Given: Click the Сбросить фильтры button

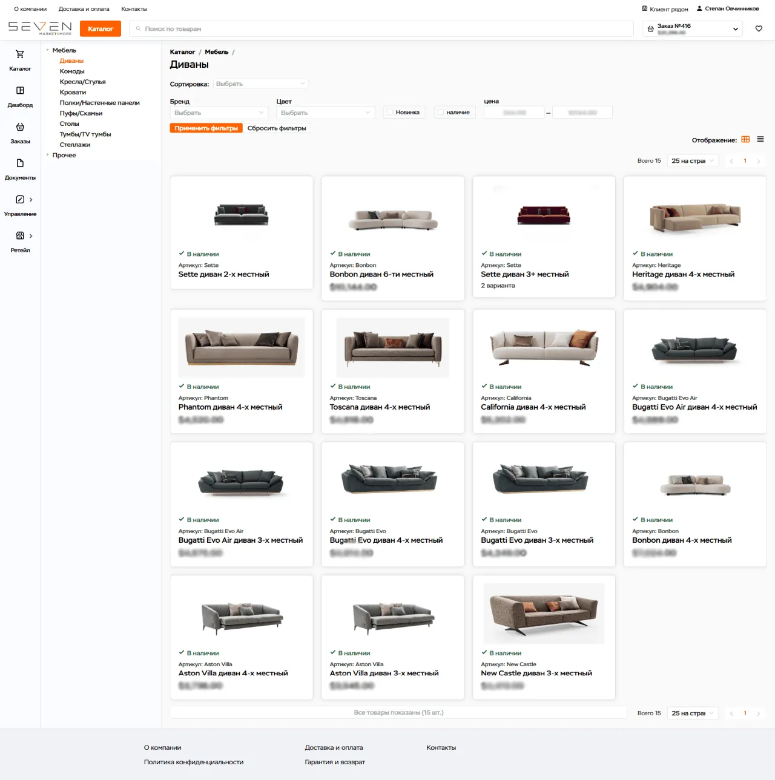Looking at the screenshot, I should pos(277,128).
